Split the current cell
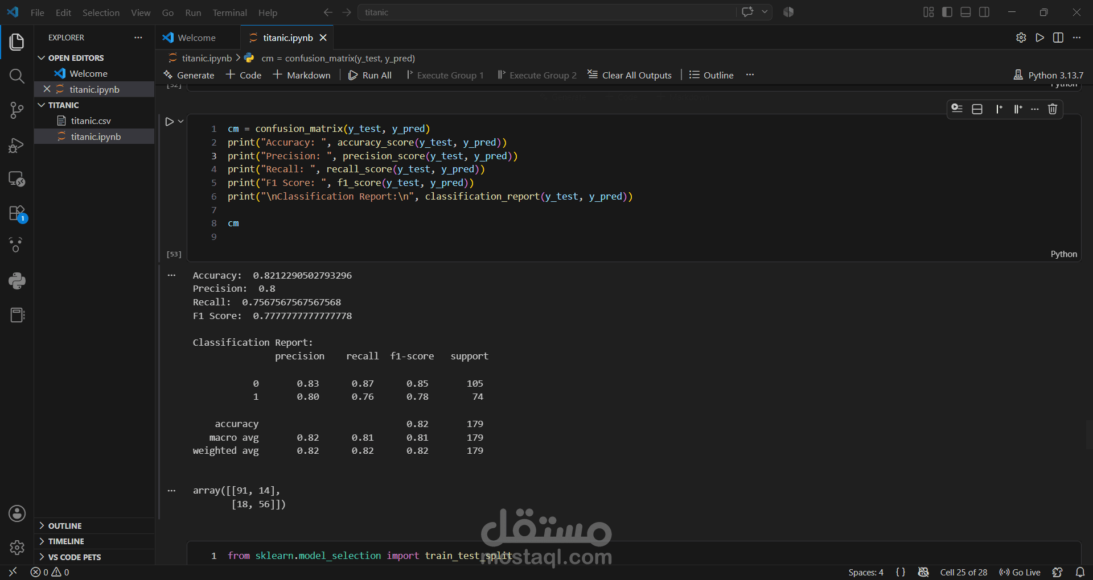 [977, 109]
